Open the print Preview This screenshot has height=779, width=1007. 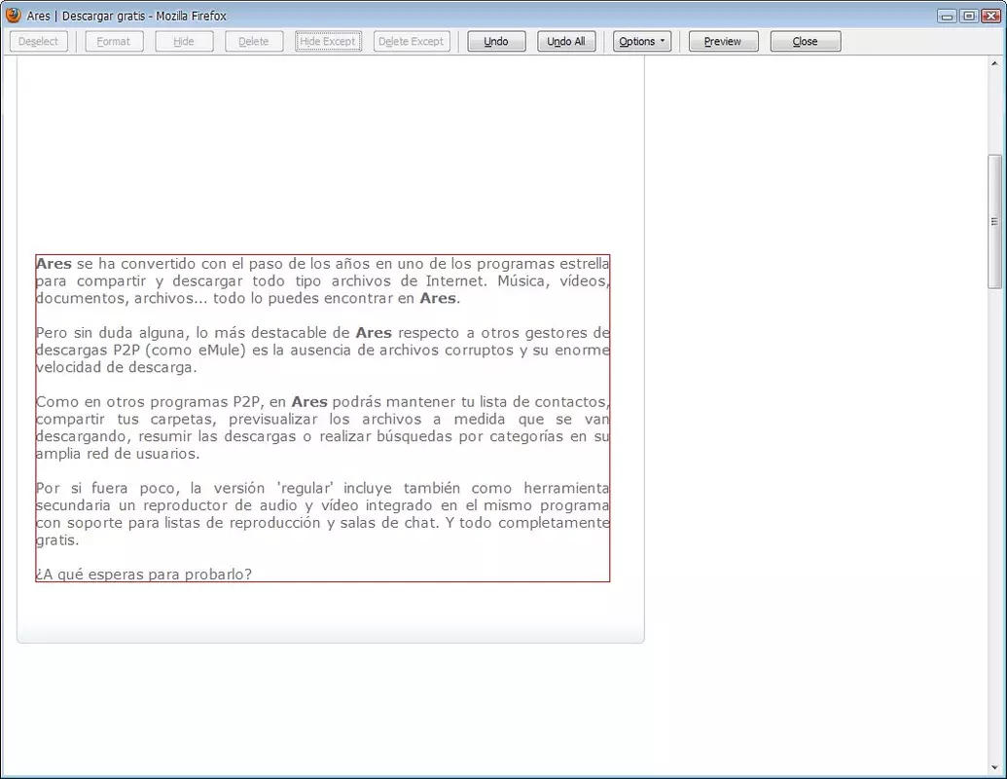point(723,41)
